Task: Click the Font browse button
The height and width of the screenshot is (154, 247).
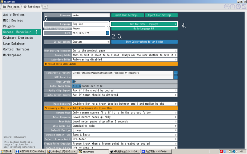Action: coord(107,33)
